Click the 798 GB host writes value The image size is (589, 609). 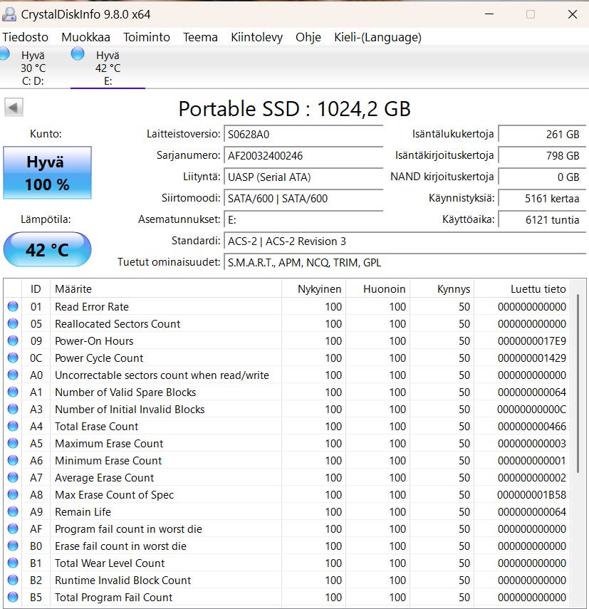(542, 156)
